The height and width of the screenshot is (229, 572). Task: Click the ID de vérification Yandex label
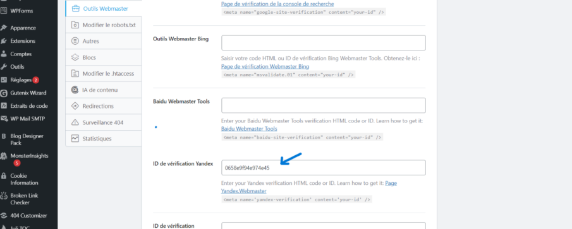pos(183,163)
